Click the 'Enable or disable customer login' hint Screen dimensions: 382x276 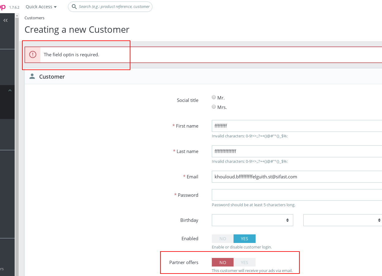[242, 247]
